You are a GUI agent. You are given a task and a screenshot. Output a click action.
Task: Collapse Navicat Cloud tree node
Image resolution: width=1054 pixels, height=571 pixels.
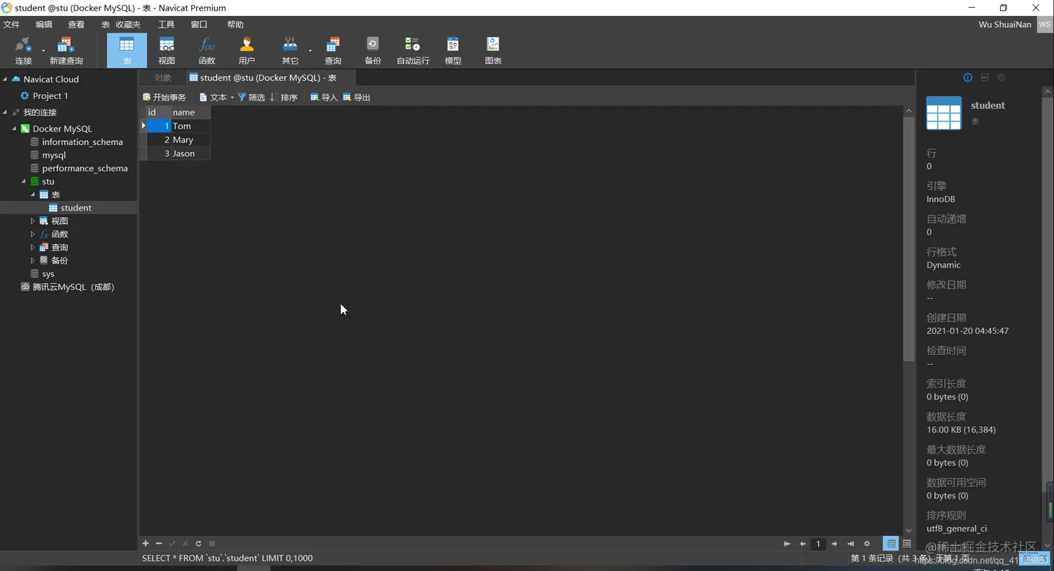5,79
